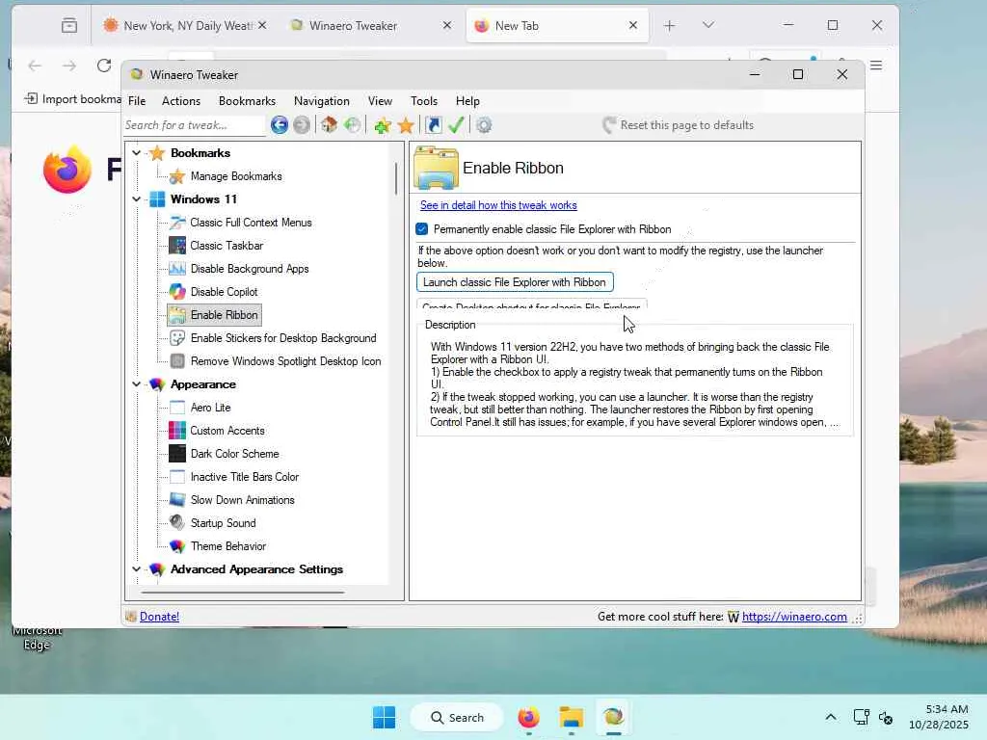This screenshot has height=740, width=987.
Task: Open the Bookmarks menu
Action: 247,101
